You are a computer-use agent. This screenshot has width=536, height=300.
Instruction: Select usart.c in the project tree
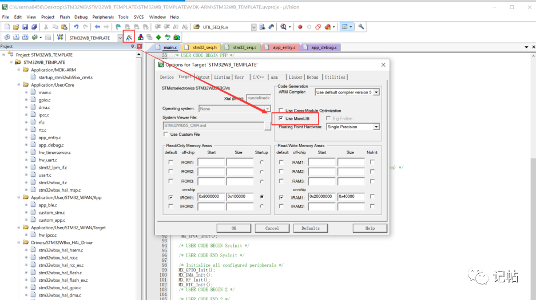[x=45, y=175]
